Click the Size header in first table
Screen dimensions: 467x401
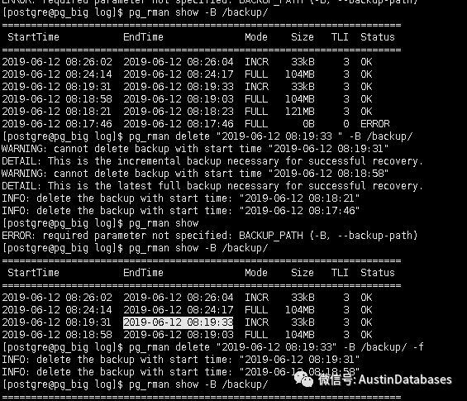coord(303,37)
